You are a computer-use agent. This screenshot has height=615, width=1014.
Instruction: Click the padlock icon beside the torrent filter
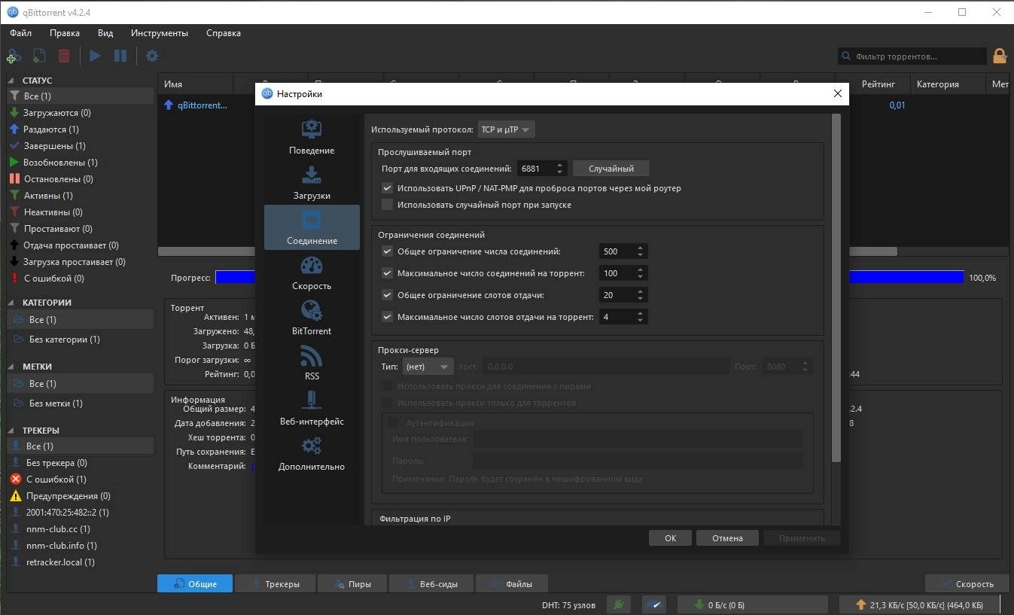(x=1000, y=56)
